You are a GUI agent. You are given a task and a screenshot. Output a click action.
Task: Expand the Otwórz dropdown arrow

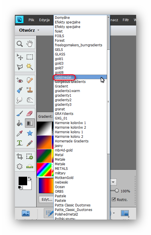[38, 30]
